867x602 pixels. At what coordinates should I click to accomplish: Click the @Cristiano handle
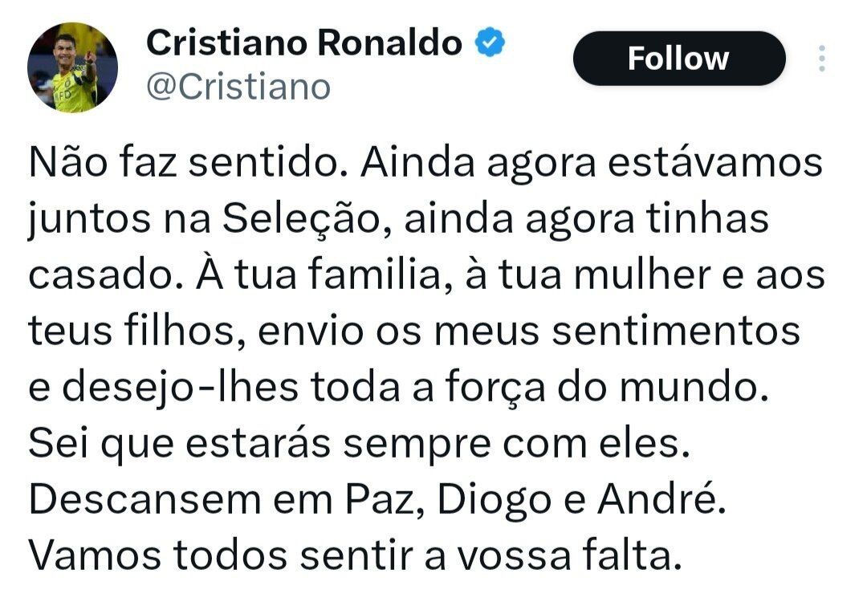click(x=238, y=87)
